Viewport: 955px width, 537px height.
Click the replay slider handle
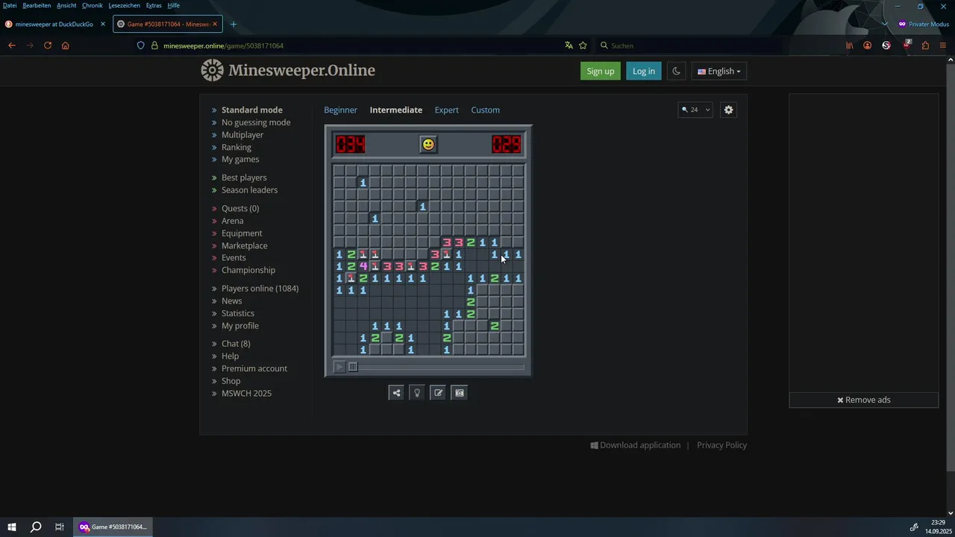click(x=353, y=366)
